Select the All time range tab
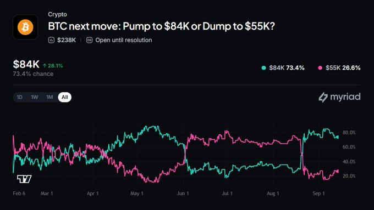 [65, 97]
